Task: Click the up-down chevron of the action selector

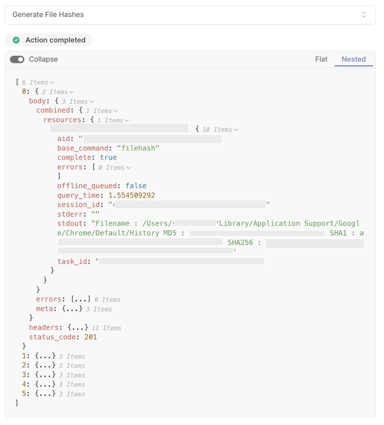Action: [364, 15]
